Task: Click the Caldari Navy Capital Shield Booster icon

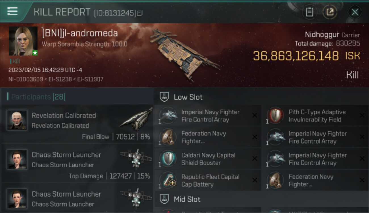Action: [x=168, y=158]
